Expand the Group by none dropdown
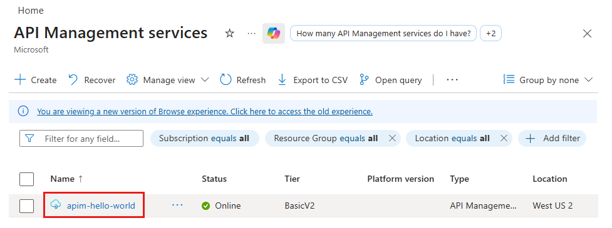Image resolution: width=612 pixels, height=228 pixels. click(x=548, y=80)
